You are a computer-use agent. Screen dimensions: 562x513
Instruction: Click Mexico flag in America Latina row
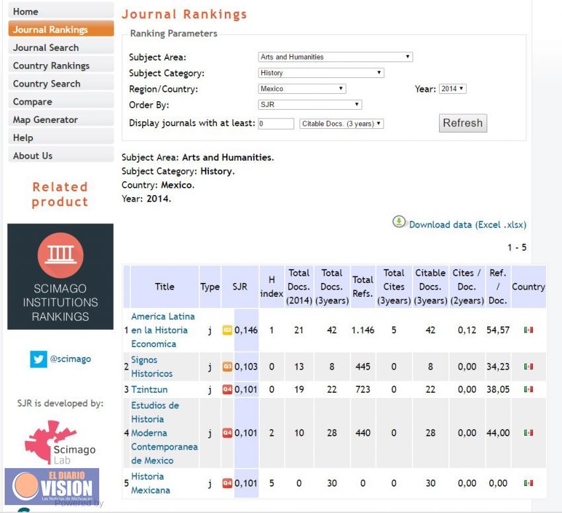point(528,330)
